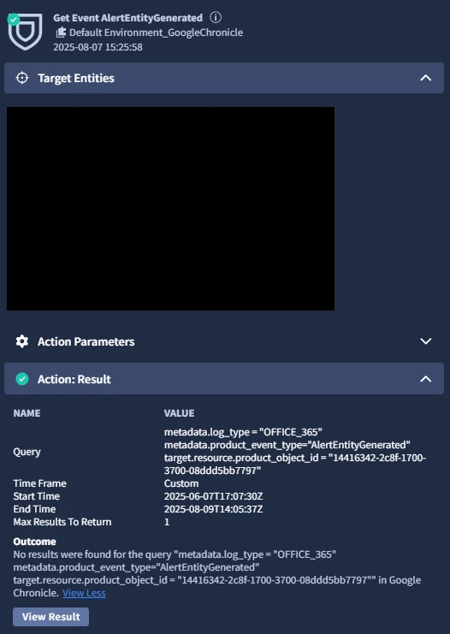Click the end time value 2025-08-09T14:05:37Z

coord(214,509)
